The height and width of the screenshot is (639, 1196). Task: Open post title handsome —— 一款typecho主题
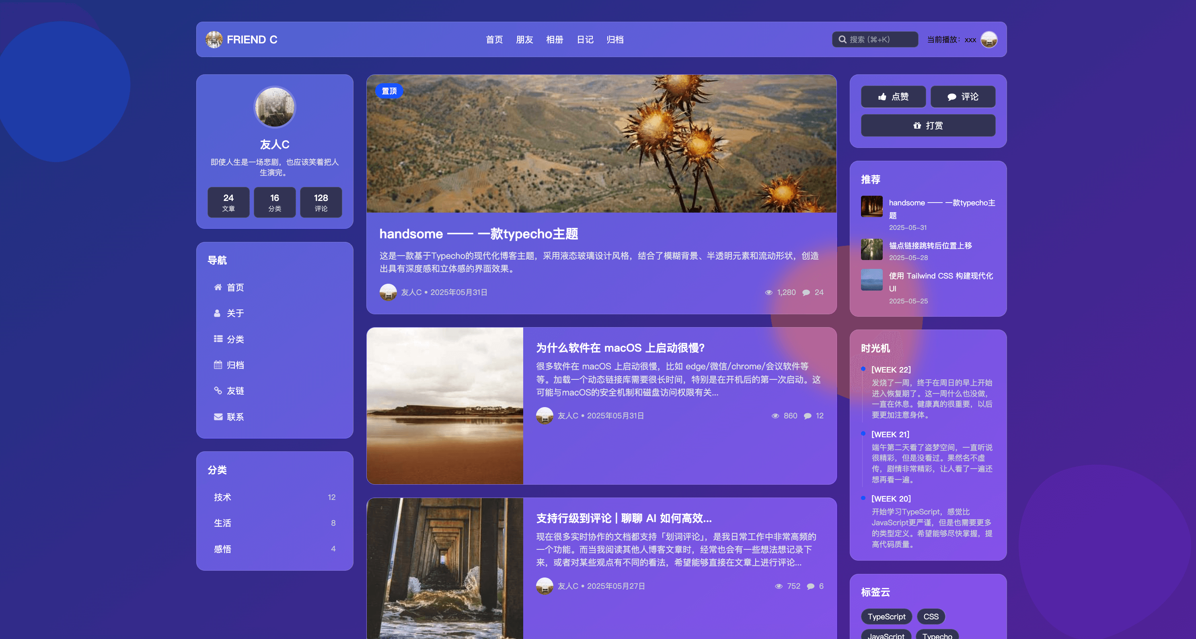click(x=479, y=234)
